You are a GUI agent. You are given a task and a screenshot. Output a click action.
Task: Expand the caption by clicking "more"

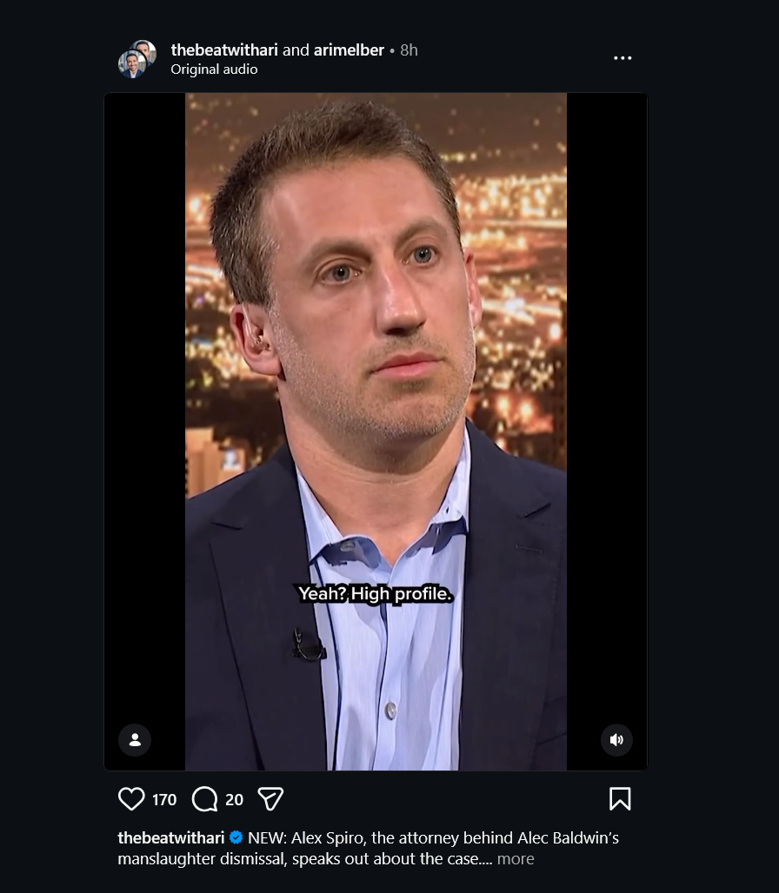(516, 859)
